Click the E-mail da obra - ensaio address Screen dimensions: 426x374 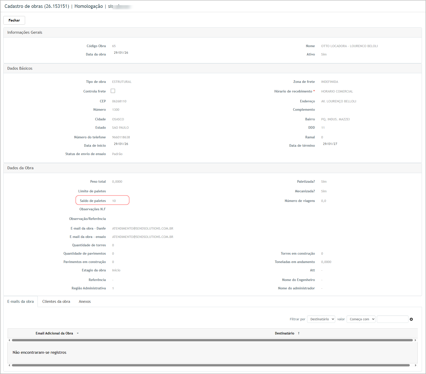point(143,237)
